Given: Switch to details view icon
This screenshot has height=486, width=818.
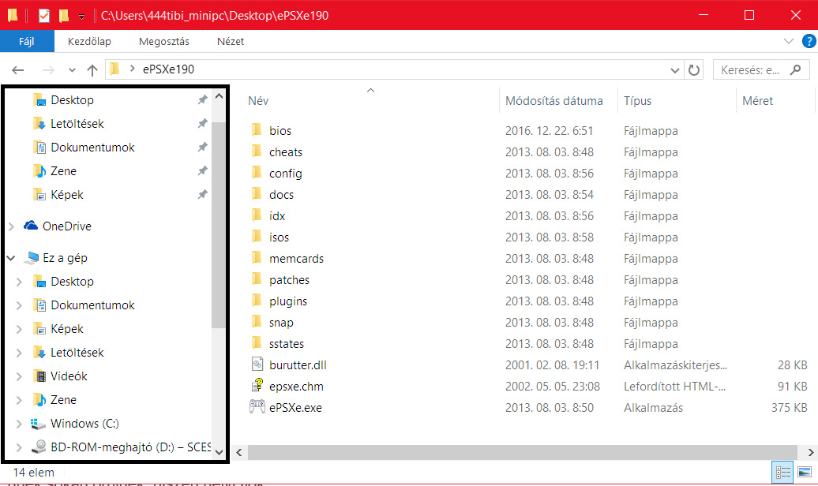Looking at the screenshot, I should click(x=782, y=473).
